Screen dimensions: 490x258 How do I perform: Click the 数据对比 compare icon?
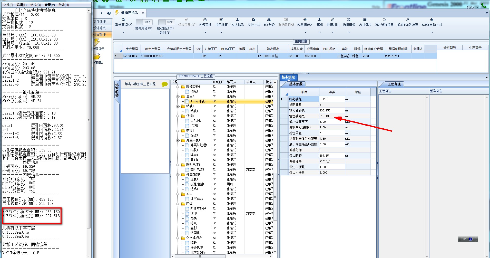[332, 20]
